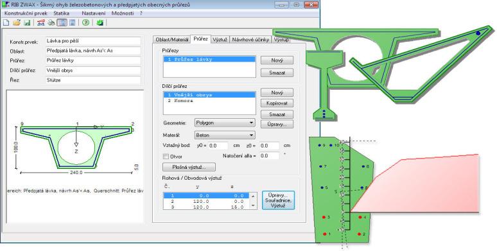Open the Nastavení menu
This screenshot has height=251, width=497.
coord(94,13)
